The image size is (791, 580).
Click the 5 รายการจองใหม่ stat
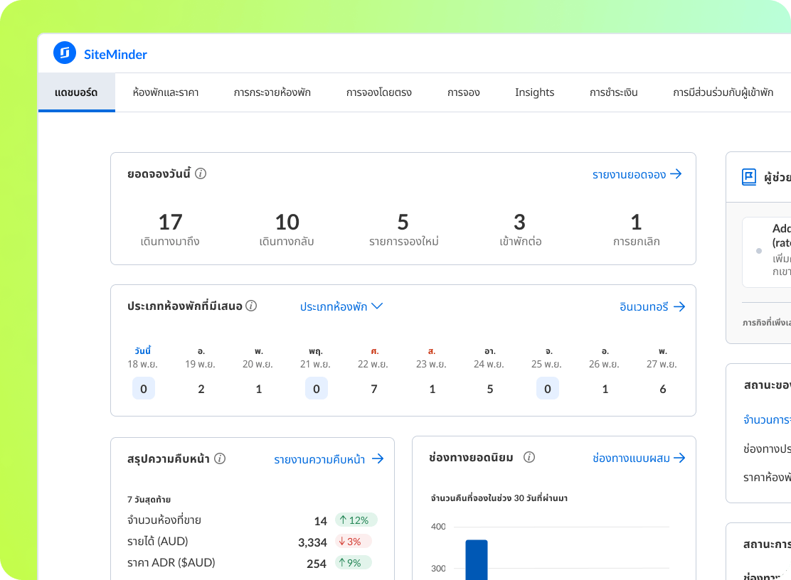[x=403, y=230]
